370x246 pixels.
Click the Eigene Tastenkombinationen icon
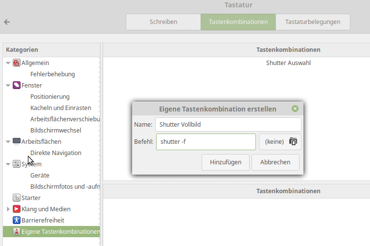16,232
